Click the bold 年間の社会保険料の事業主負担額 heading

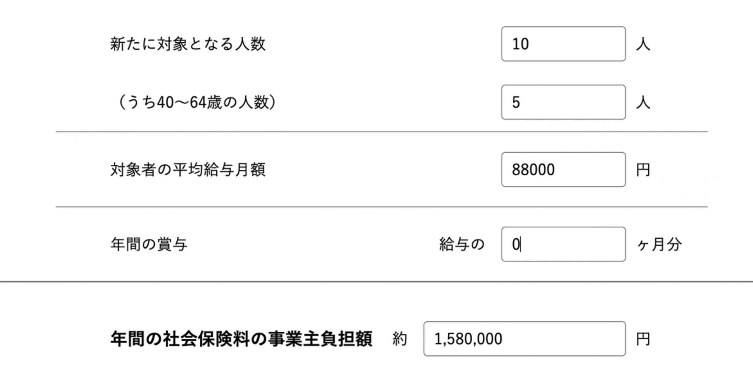(241, 339)
